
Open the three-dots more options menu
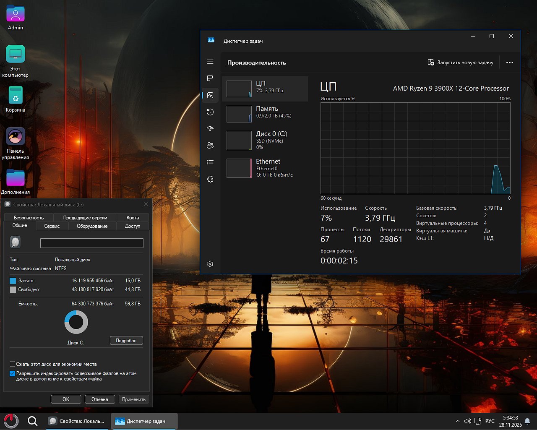pos(510,63)
